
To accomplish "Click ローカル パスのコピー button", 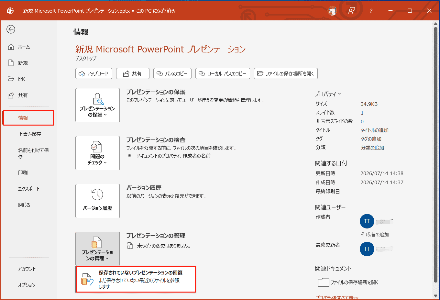I will coord(223,73).
